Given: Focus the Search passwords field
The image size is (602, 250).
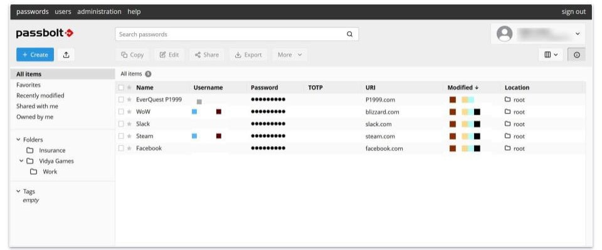Looking at the screenshot, I should coord(237,34).
